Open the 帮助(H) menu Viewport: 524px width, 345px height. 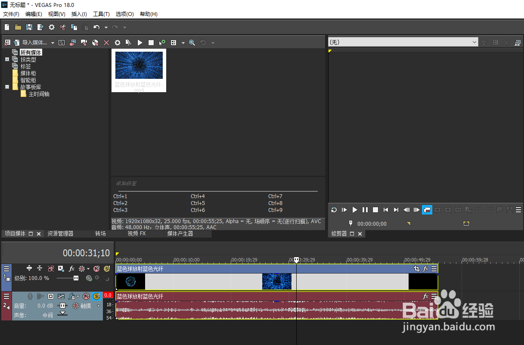[x=149, y=14]
